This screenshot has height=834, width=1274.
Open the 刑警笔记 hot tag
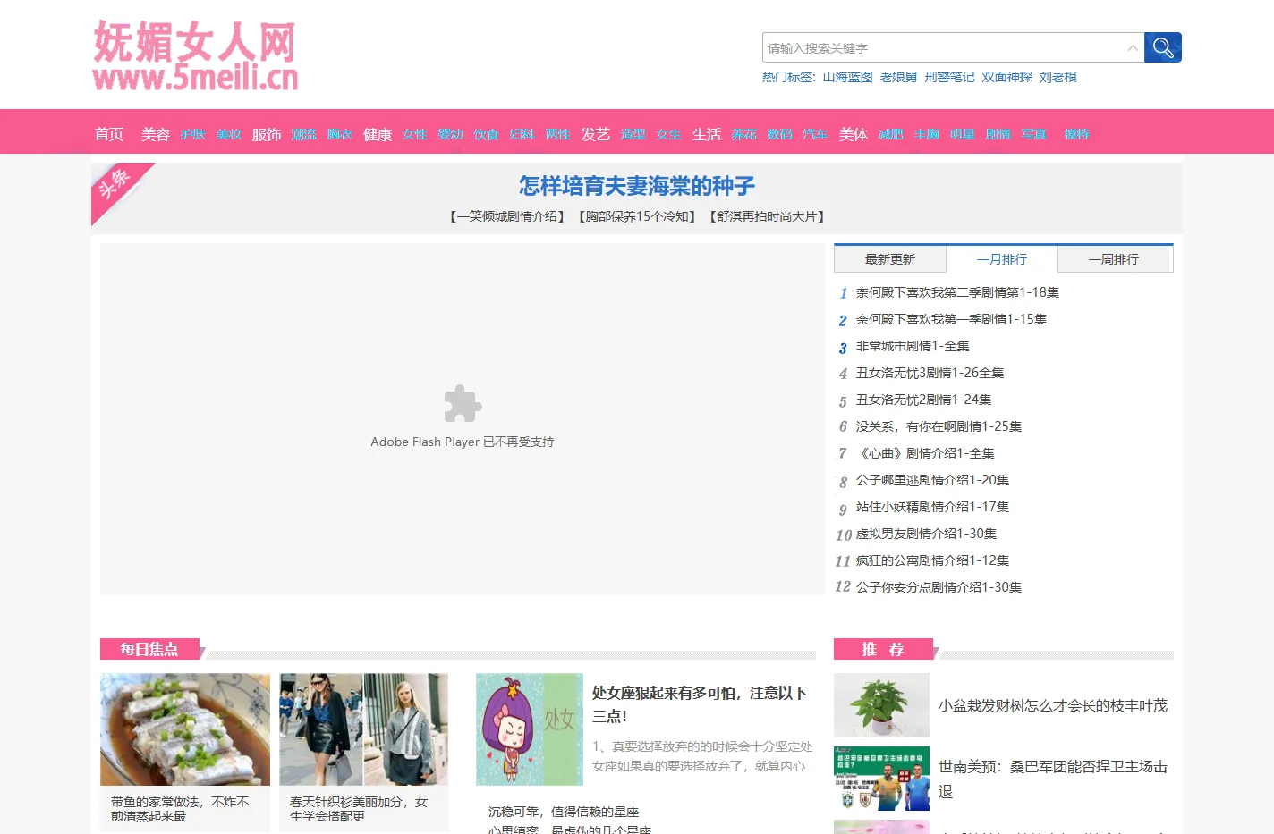point(949,77)
